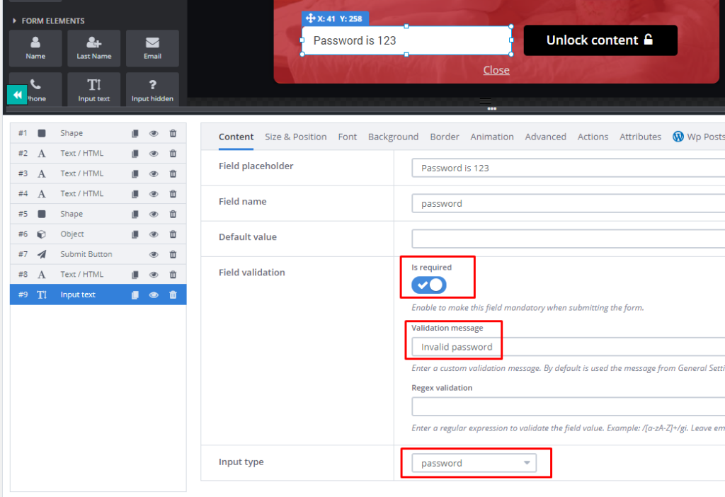Click the Unlock content button
The image size is (725, 497).
tap(600, 40)
